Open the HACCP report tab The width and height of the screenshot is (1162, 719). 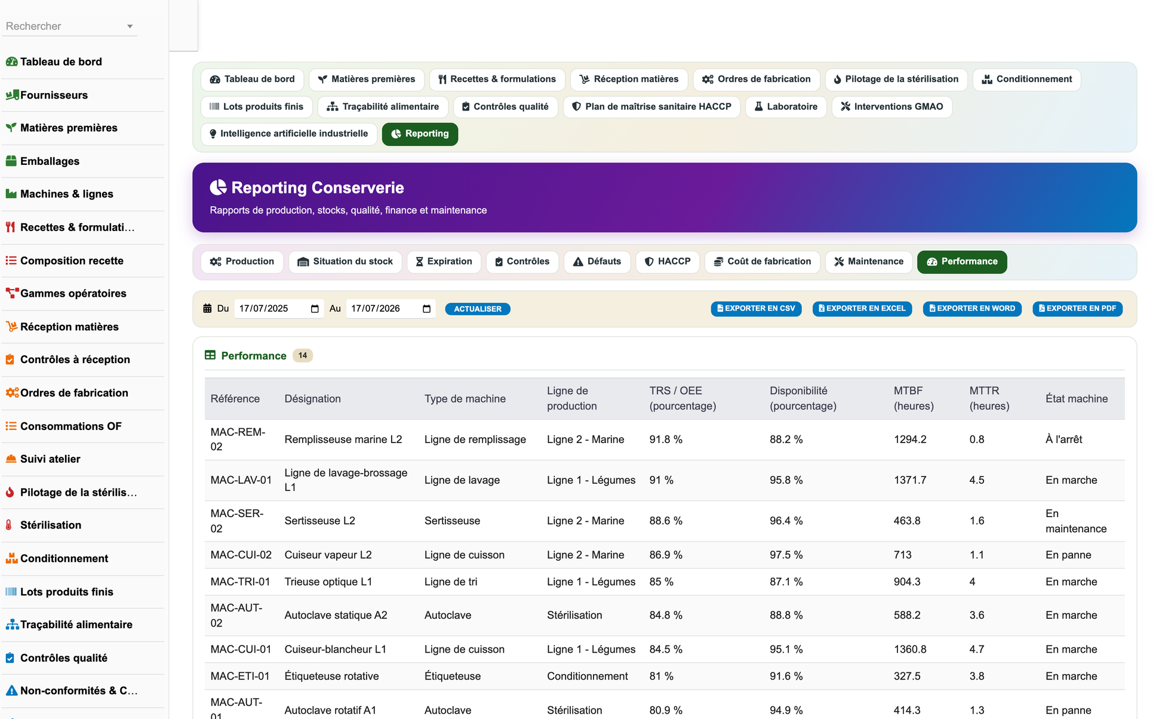point(668,262)
